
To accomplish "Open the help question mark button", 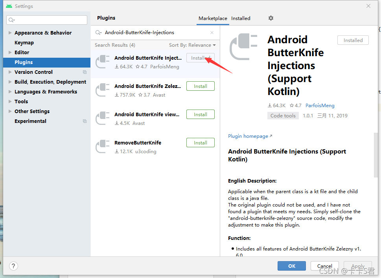I will tap(14, 266).
